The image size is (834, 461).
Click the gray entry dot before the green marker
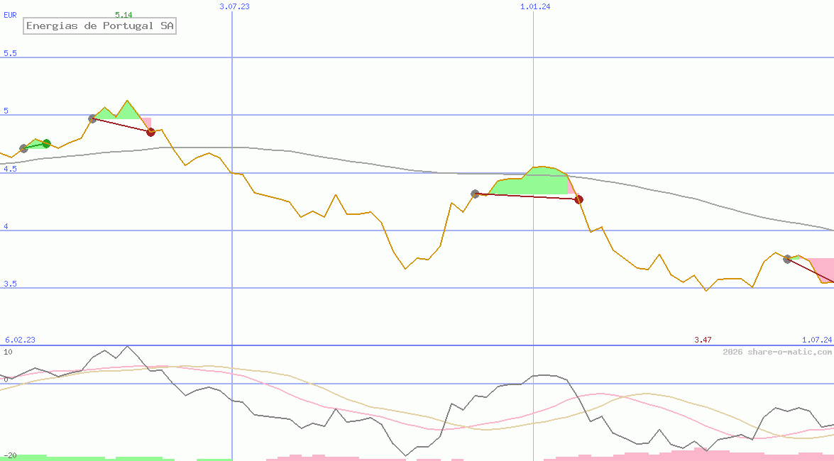23,148
